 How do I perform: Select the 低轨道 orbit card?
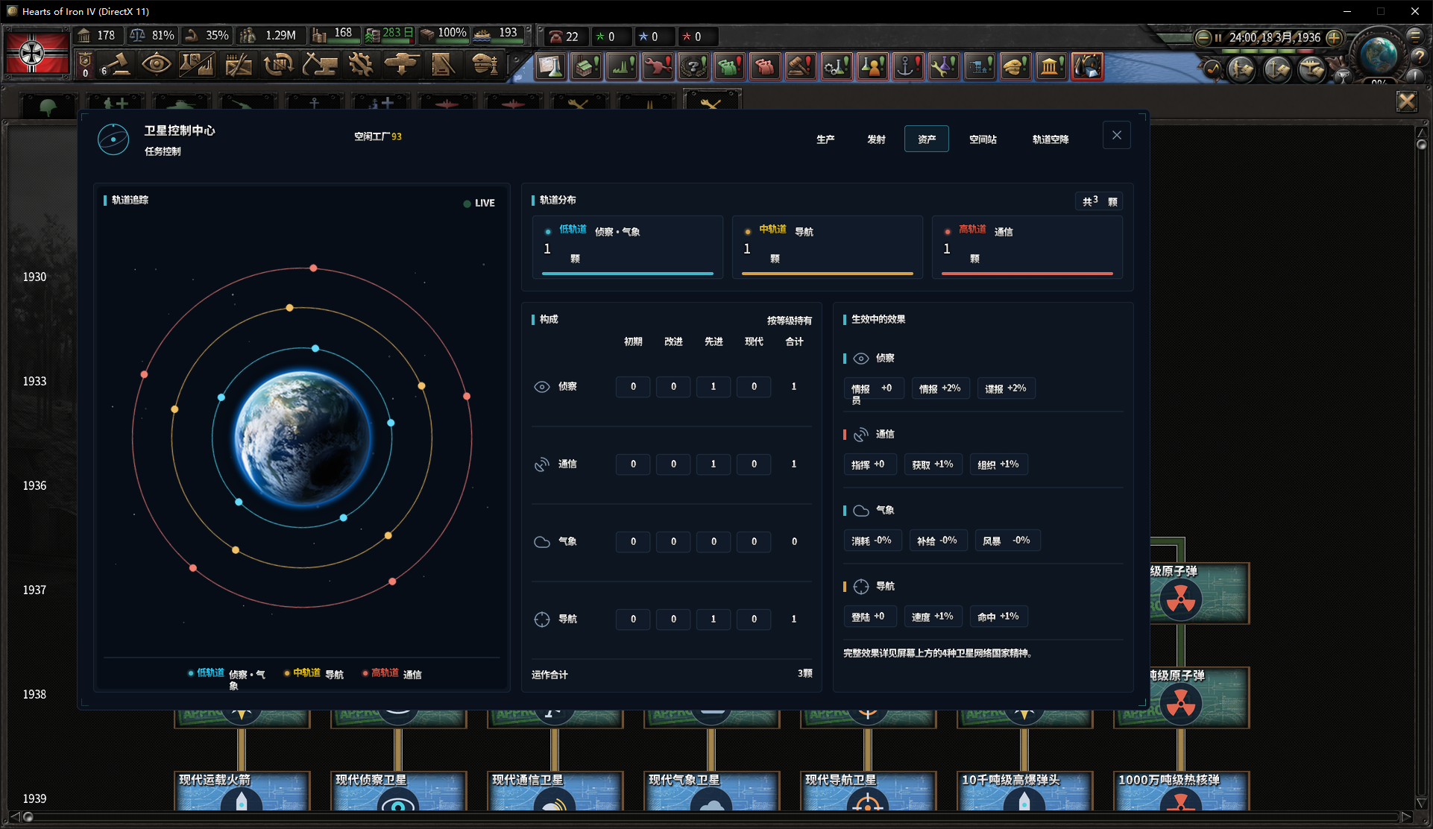[x=628, y=247]
